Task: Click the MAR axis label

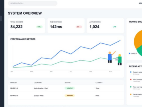Action: click(31, 72)
